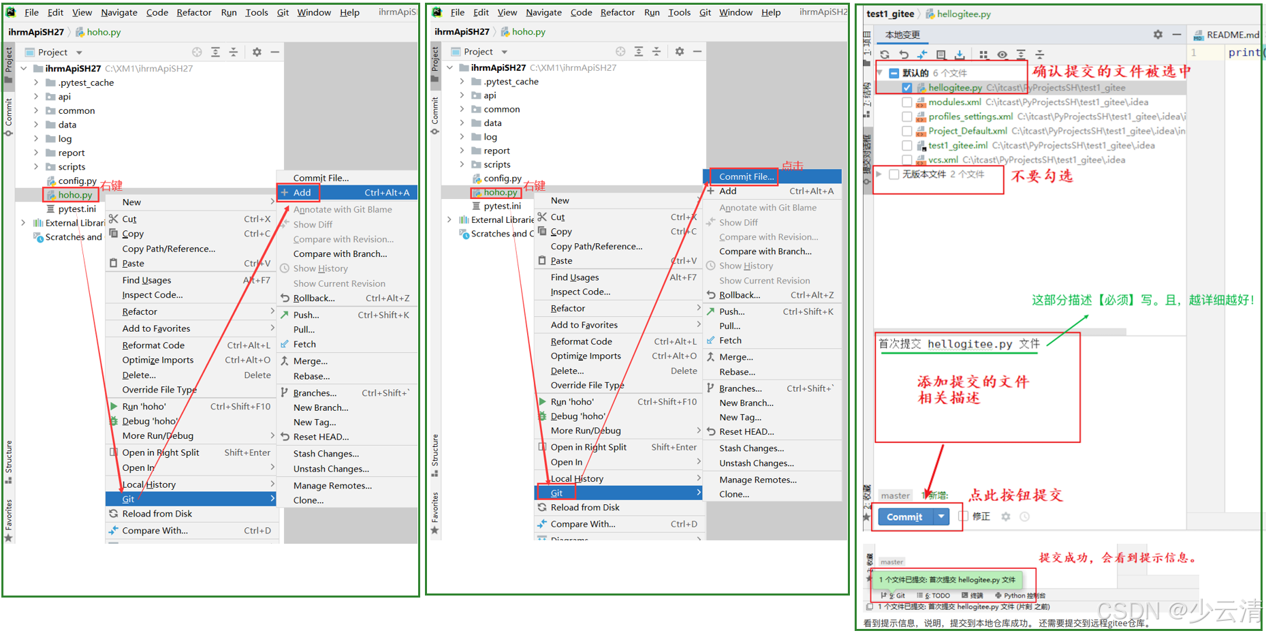Click Fetch in left window Git submenu
The width and height of the screenshot is (1266, 633).
click(347, 344)
